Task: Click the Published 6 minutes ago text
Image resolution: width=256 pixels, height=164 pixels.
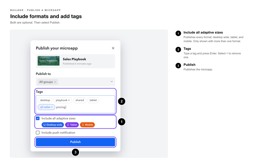Action: [x=77, y=64]
